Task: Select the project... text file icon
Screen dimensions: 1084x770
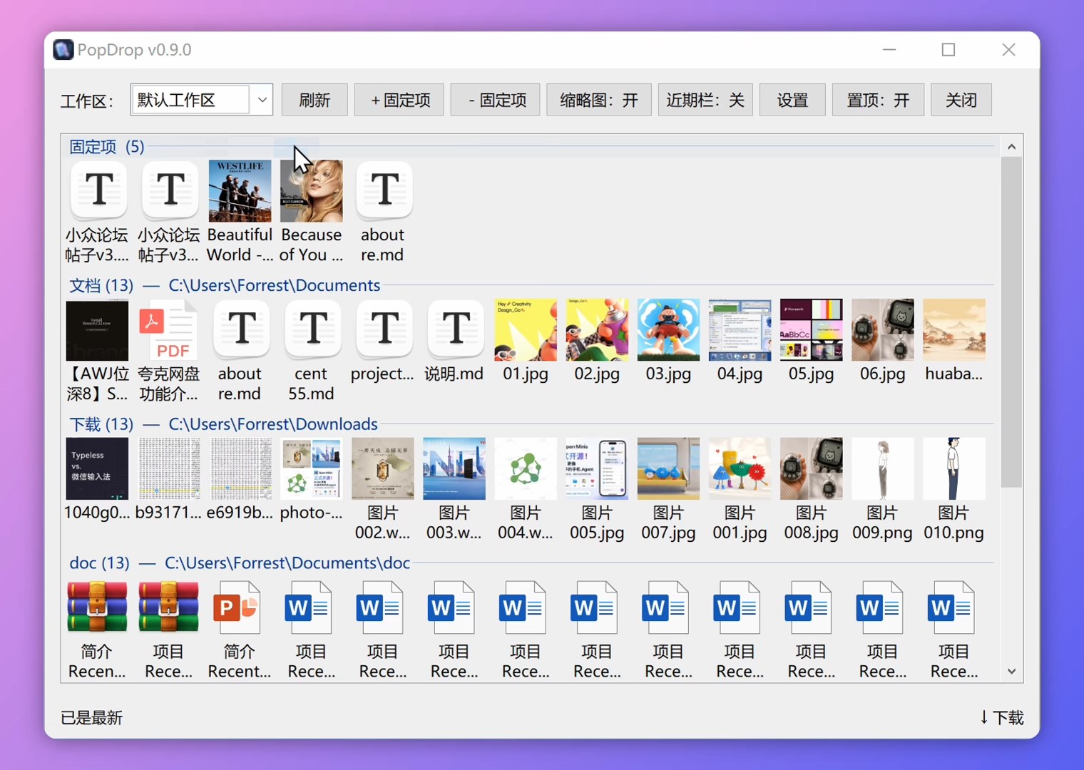Action: click(384, 329)
